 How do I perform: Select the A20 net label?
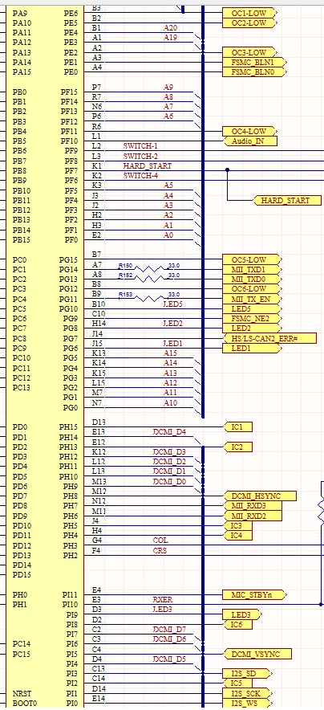click(170, 28)
